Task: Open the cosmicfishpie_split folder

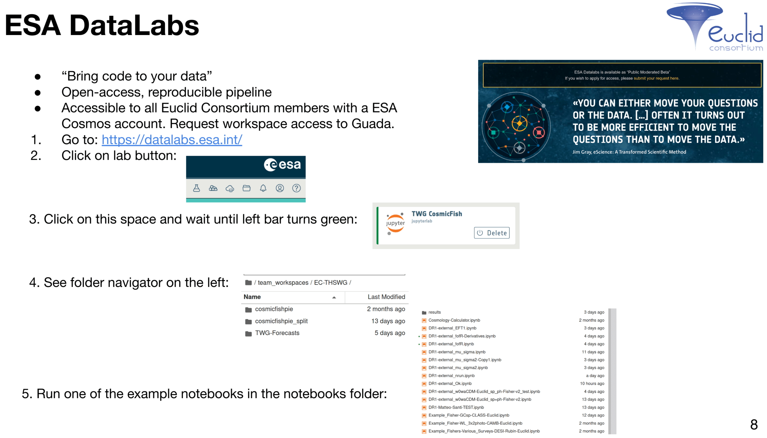Action: [281, 321]
